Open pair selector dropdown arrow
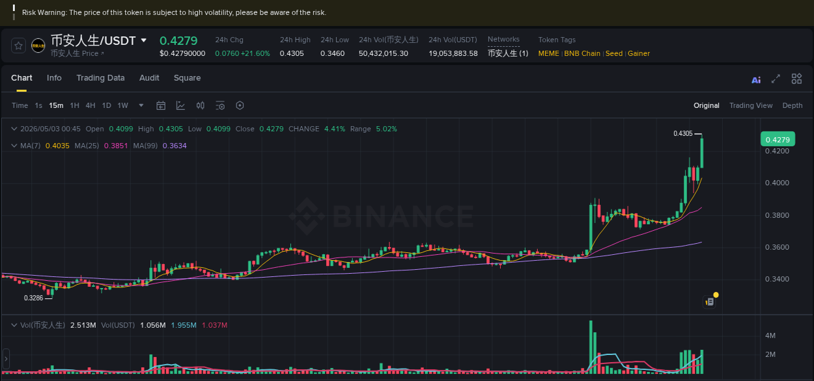This screenshot has width=814, height=381. pyautogui.click(x=144, y=40)
